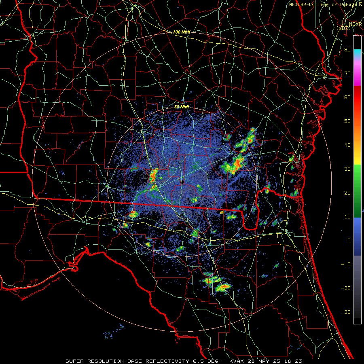Viewport: 364px width, 364px height.
Task: Click the "NEXR" label above the scale
Action: pyautogui.click(x=356, y=24)
